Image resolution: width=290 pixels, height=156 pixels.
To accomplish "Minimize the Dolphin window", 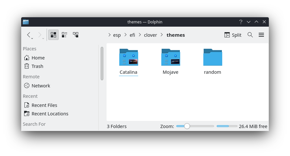I will [249, 22].
